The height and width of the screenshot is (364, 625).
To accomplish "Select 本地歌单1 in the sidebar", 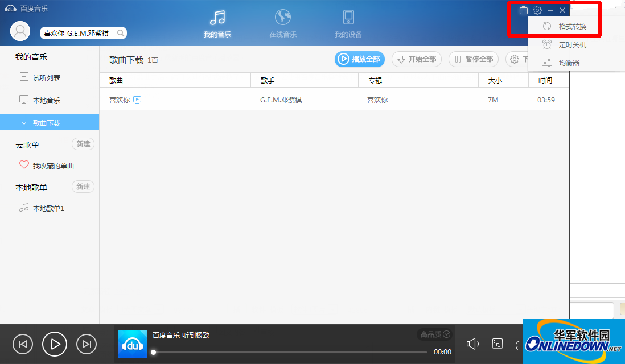I will (x=48, y=208).
